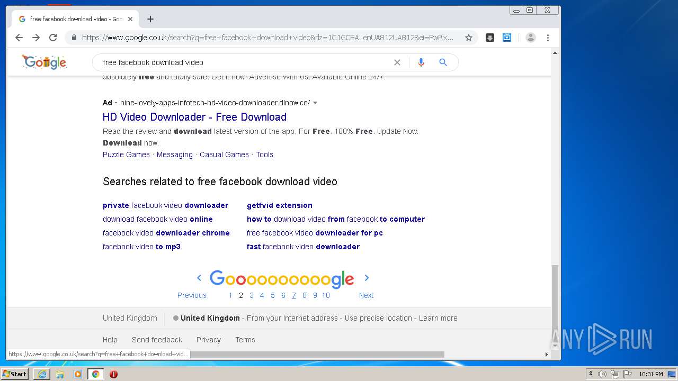Search free facebook video downloader for pc
Image resolution: width=678 pixels, height=381 pixels.
click(315, 233)
